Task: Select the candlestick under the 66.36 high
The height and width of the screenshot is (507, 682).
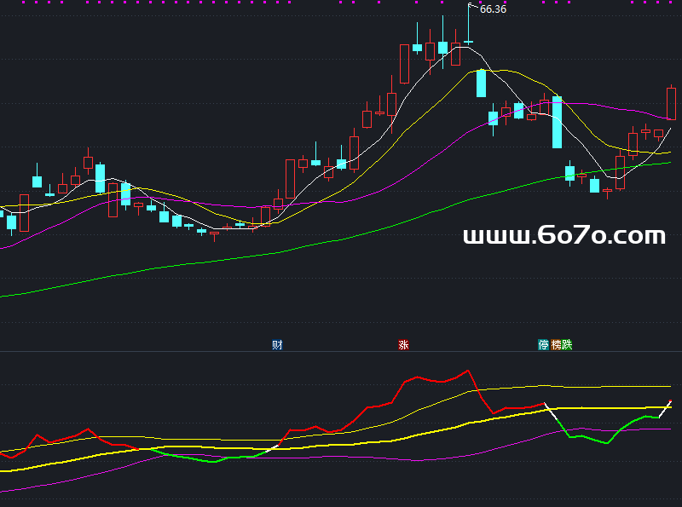Action: tap(468, 41)
